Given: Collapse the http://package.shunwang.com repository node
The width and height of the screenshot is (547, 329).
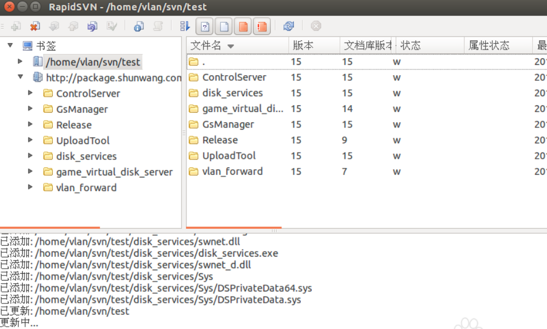Looking at the screenshot, I should click(x=20, y=76).
